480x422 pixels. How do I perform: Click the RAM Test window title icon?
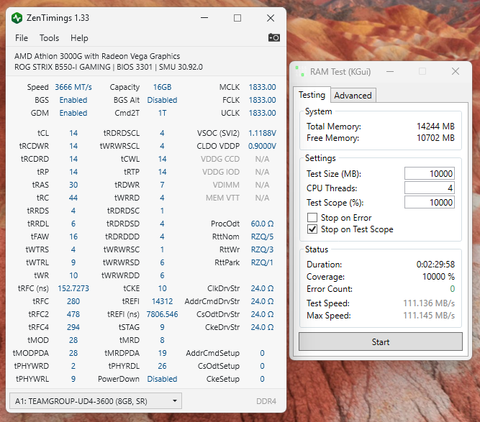tap(300, 71)
